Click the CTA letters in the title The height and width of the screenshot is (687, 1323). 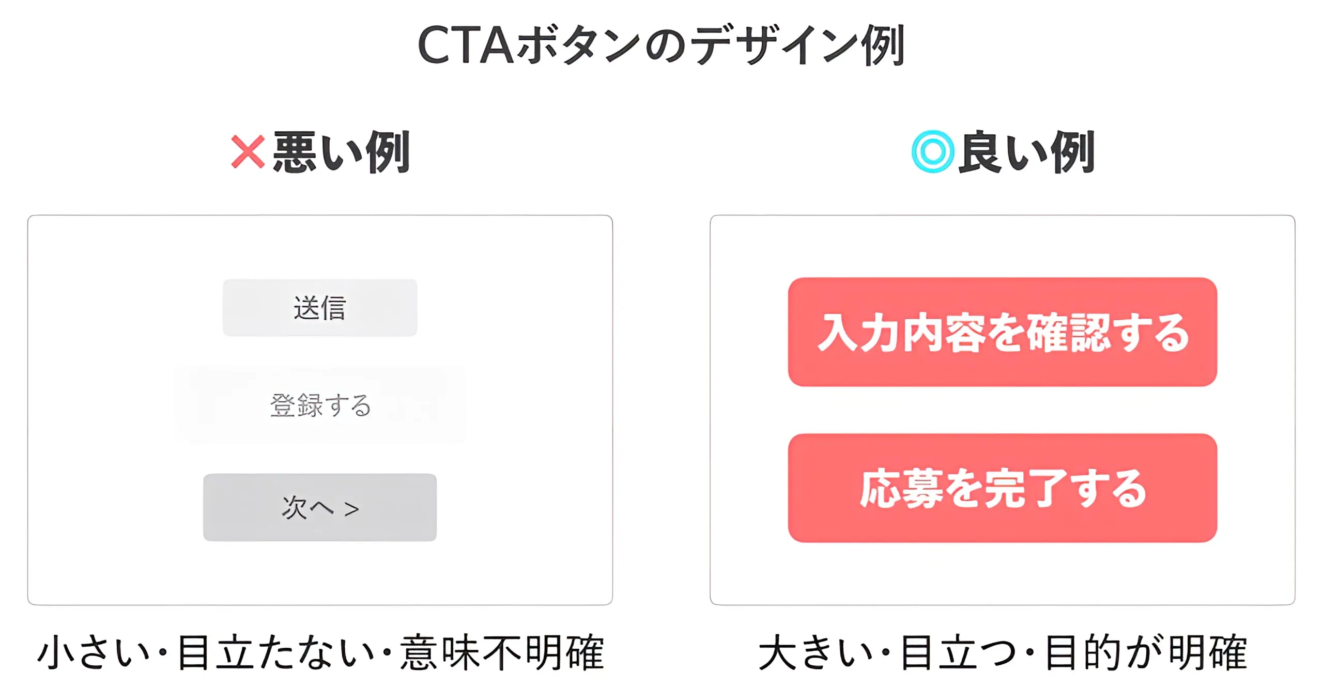465,45
